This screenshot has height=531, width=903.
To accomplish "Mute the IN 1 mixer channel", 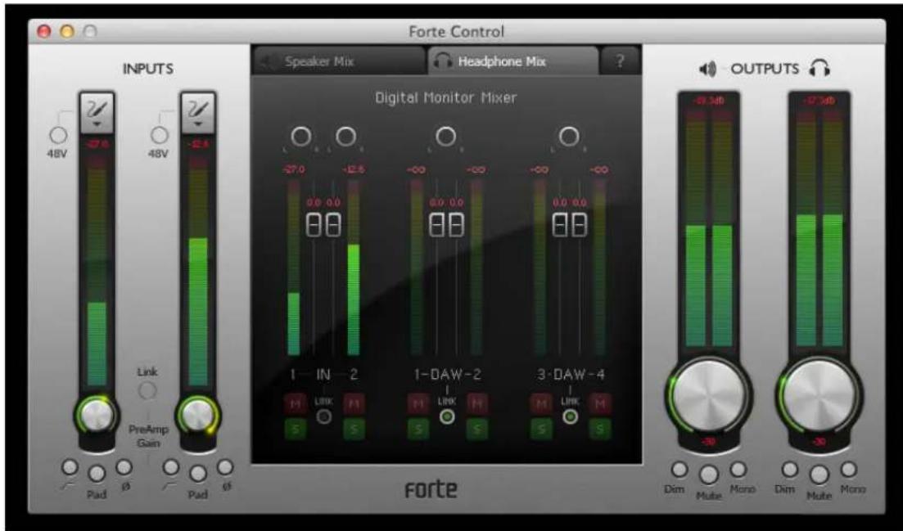I will click(296, 404).
